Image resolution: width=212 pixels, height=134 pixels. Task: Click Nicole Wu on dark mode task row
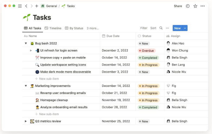(176, 72)
